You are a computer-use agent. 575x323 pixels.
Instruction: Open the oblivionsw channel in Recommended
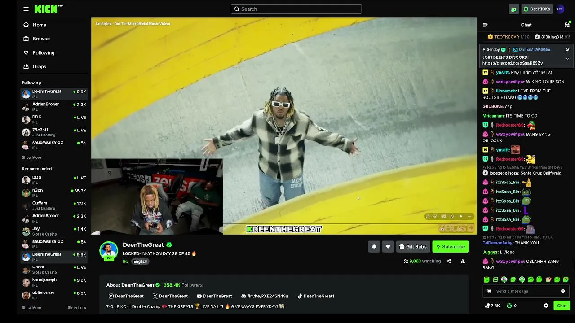(54, 295)
